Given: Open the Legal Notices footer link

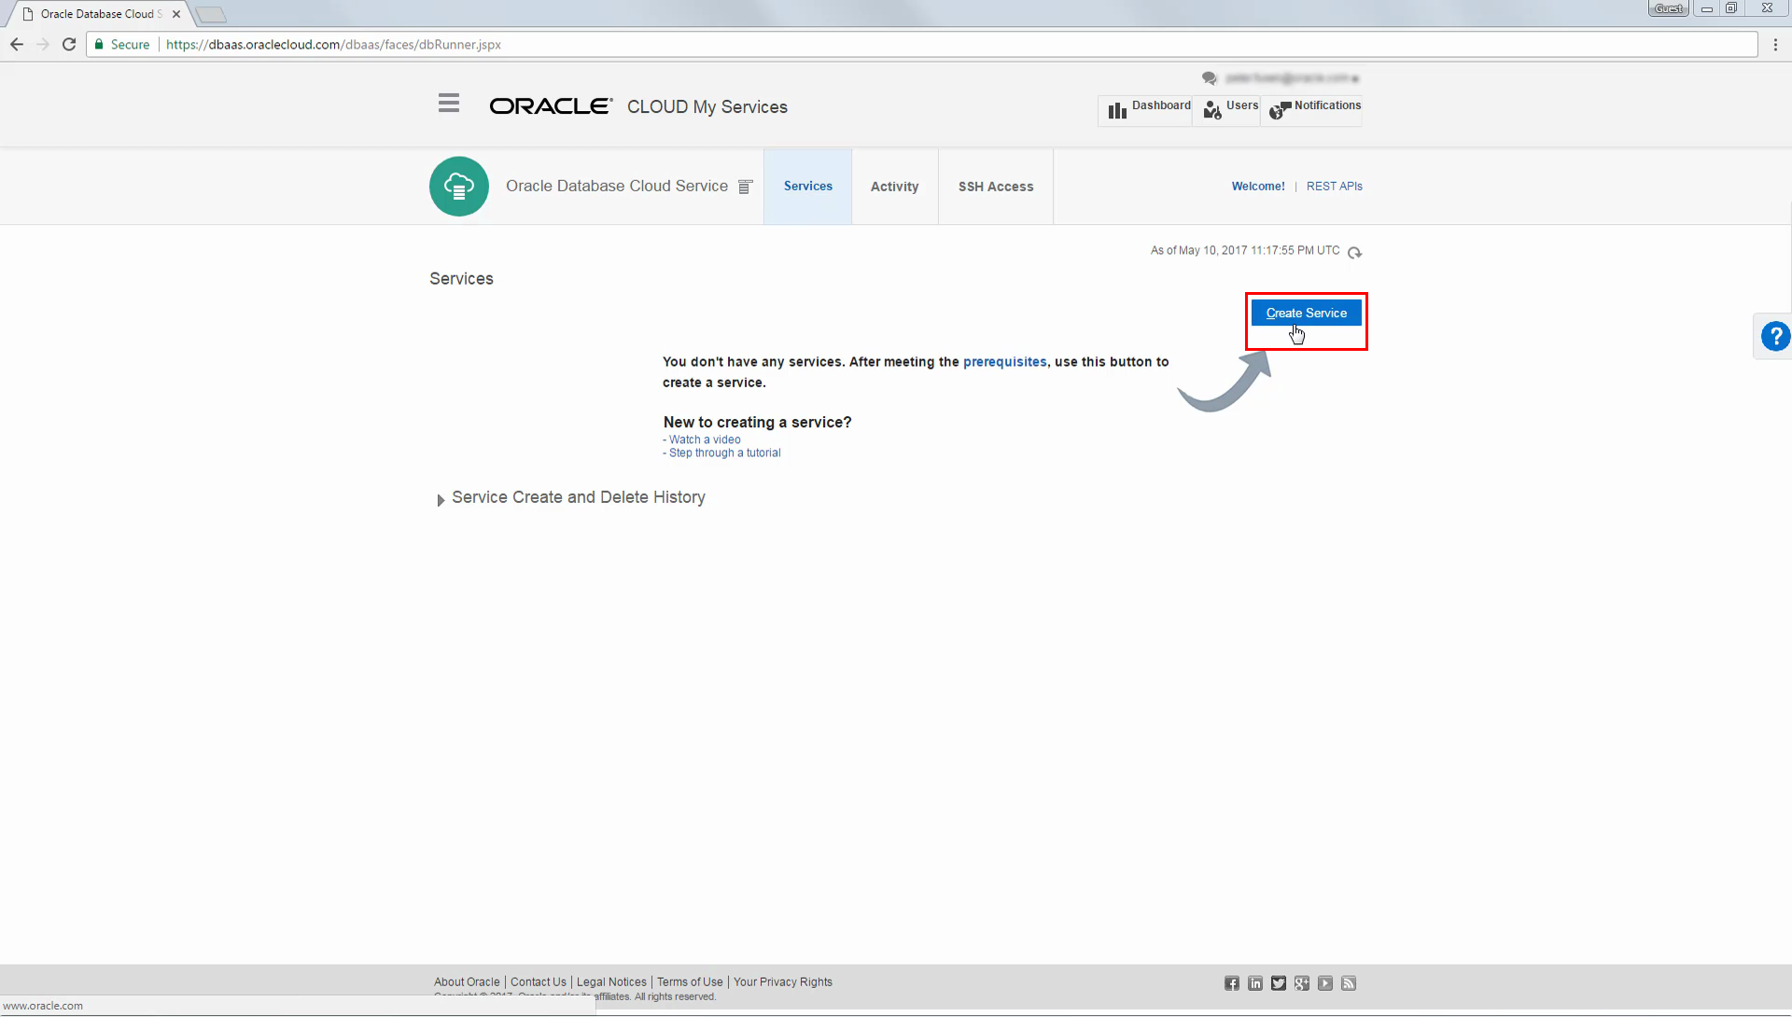Looking at the screenshot, I should click(611, 982).
